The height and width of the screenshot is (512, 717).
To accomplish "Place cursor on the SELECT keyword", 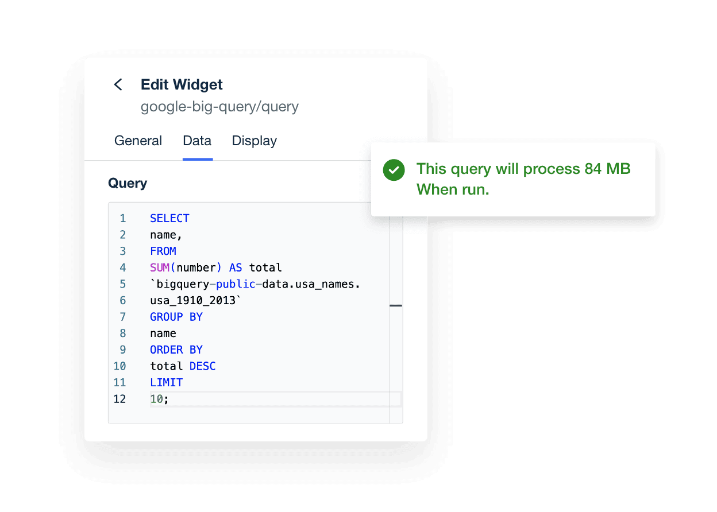I will coord(169,218).
